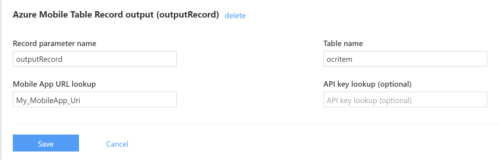The image size is (500, 160).
Task: Click the 'Table name' label text
Action: (343, 44)
